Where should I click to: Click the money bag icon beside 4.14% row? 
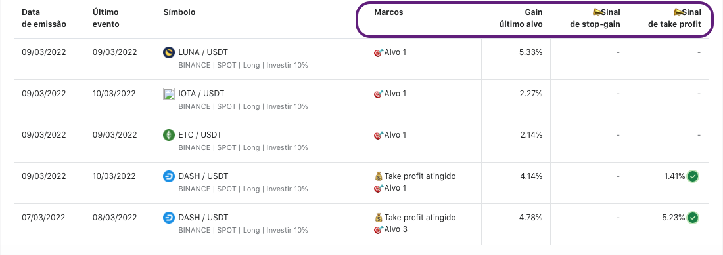point(379,176)
